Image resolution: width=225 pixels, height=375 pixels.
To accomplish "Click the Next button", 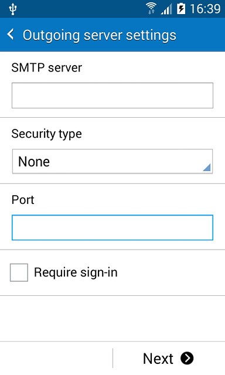I will pyautogui.click(x=169, y=358).
